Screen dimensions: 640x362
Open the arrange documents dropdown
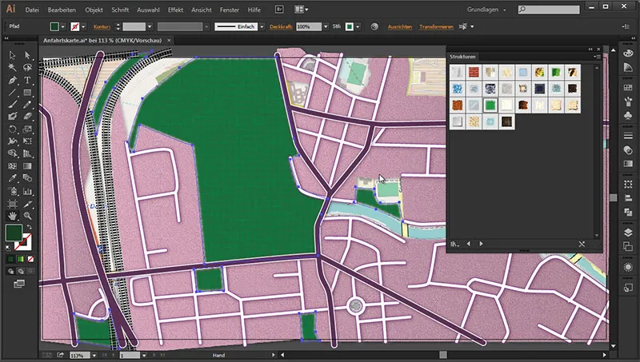(x=302, y=10)
